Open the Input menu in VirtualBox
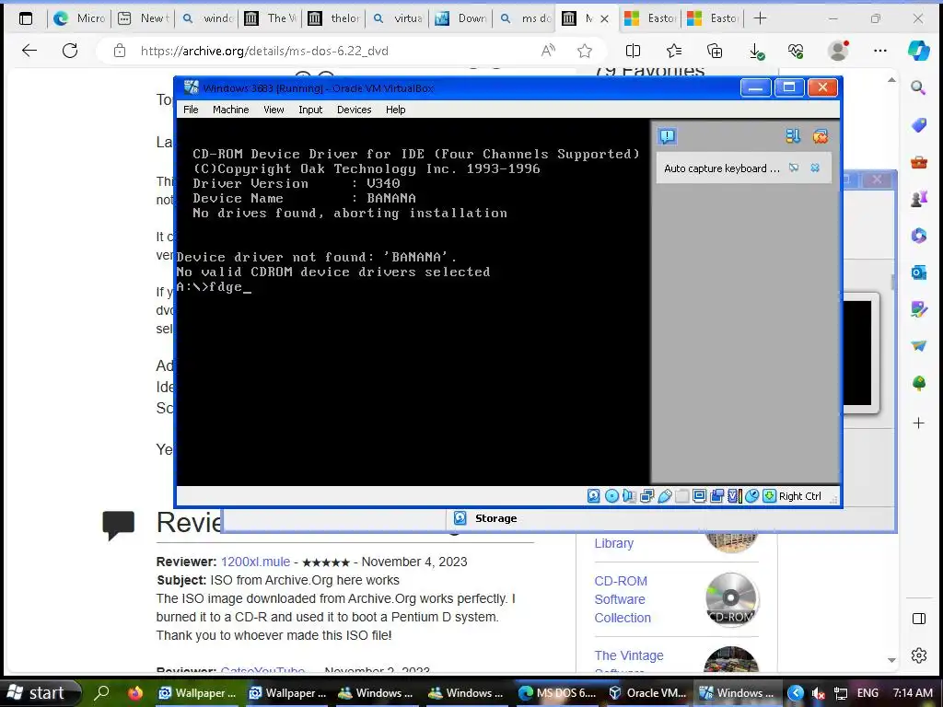Screen dimensions: 943x707 coord(310,110)
